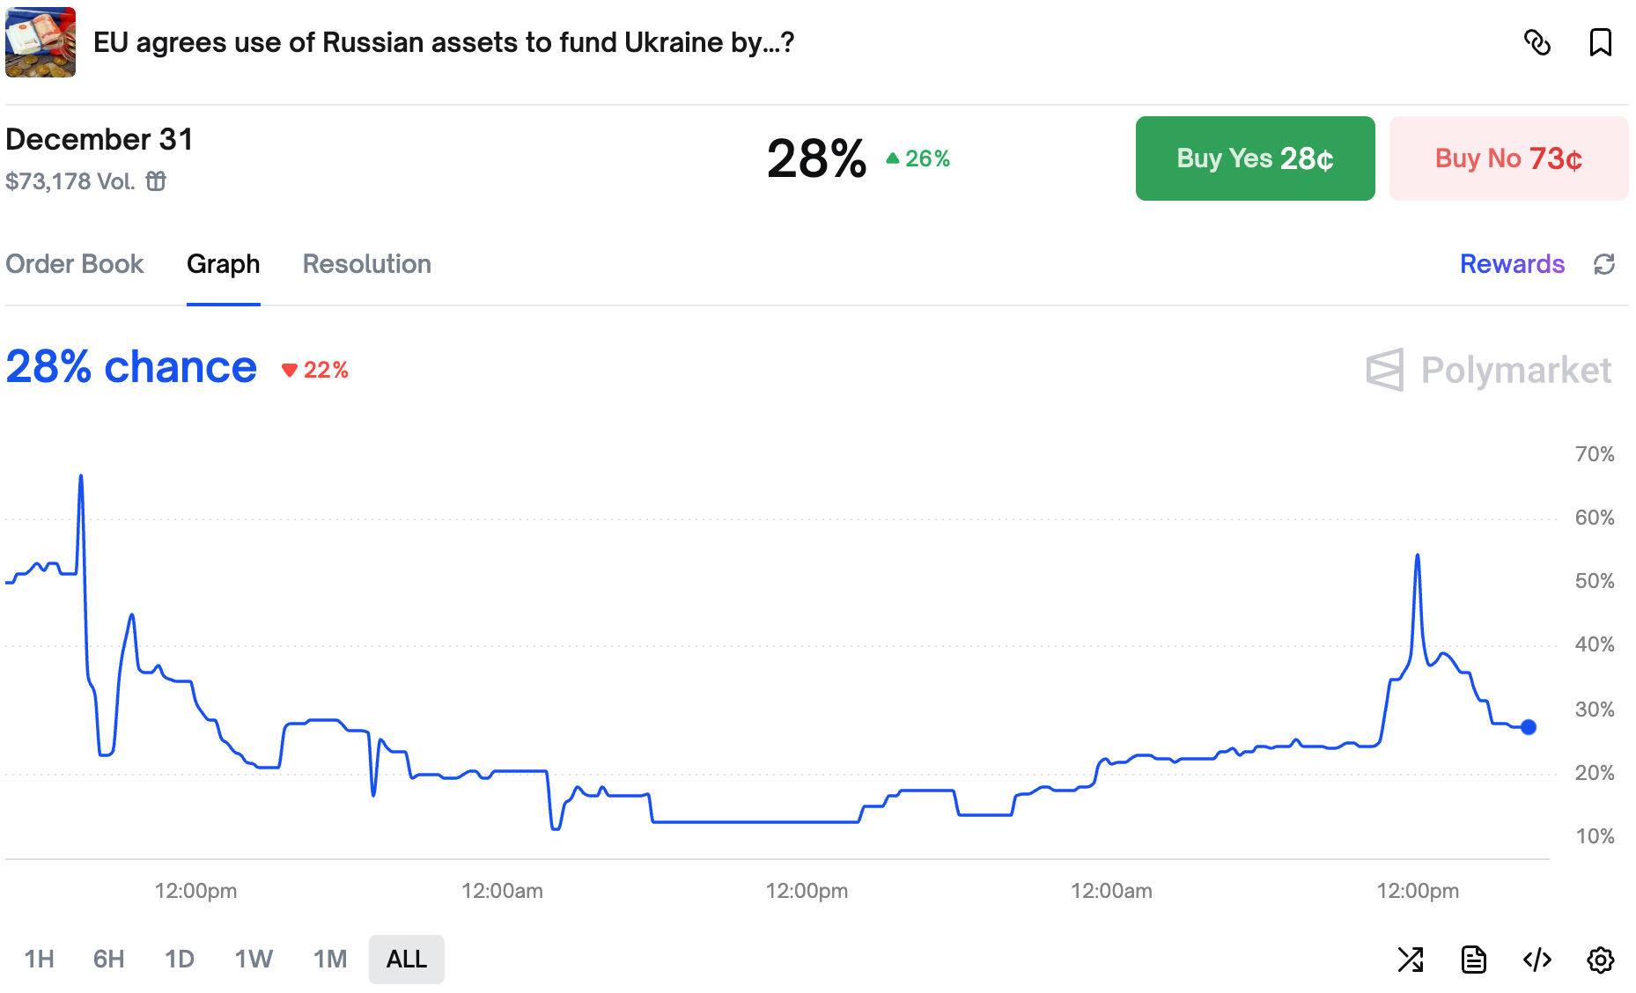Click the gift rewards icon beside volume
The height and width of the screenshot is (993, 1636).
(x=156, y=181)
